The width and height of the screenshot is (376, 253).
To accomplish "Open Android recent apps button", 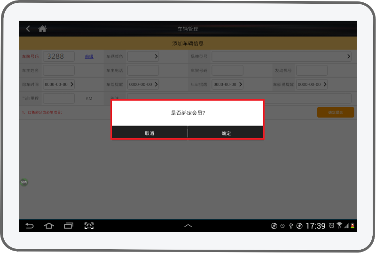I will (69, 226).
